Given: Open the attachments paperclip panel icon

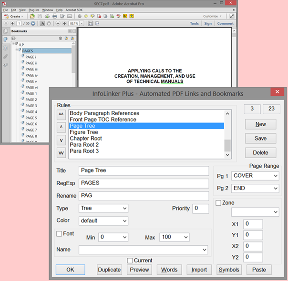Looking at the screenshot, I should pos(6,56).
